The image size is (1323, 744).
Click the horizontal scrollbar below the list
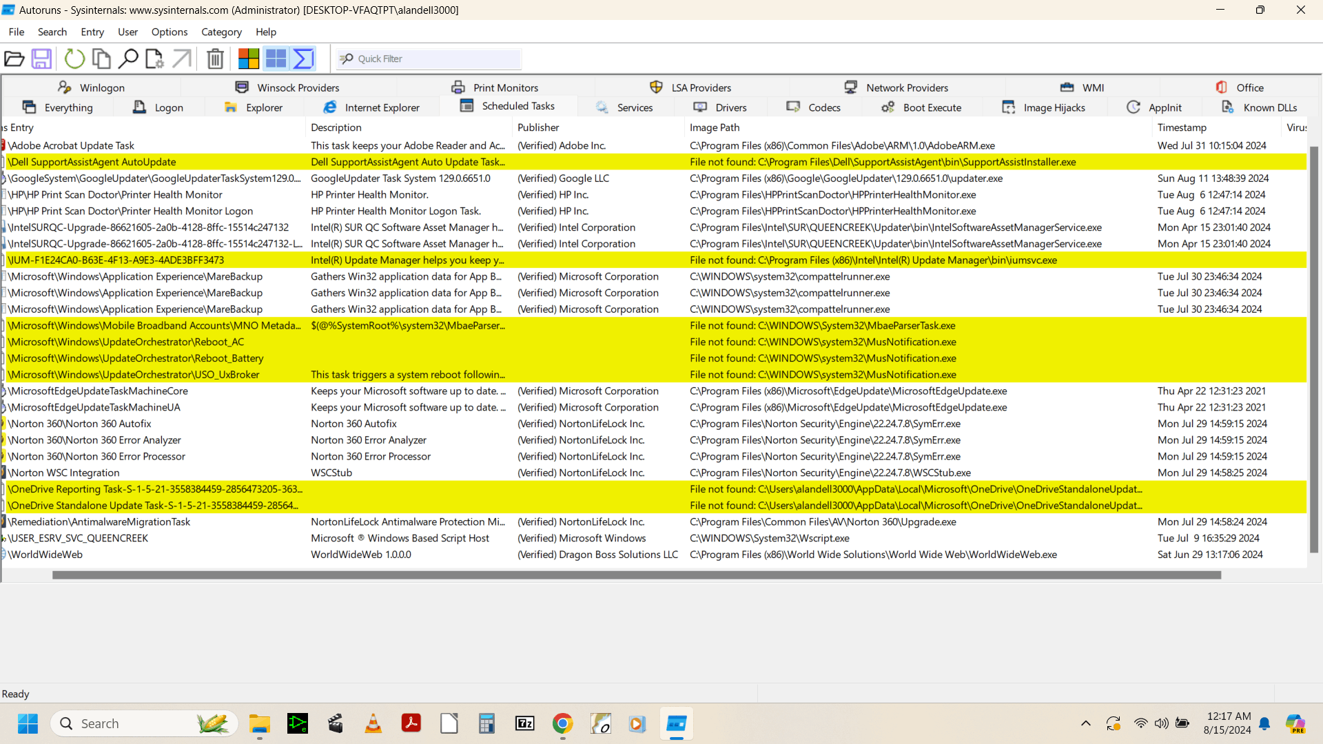pyautogui.click(x=636, y=575)
